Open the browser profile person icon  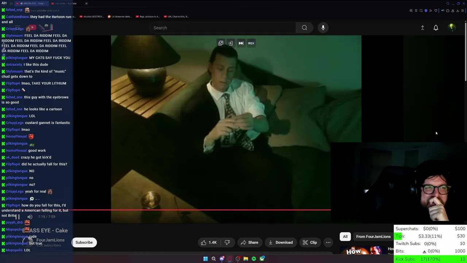[453, 11]
